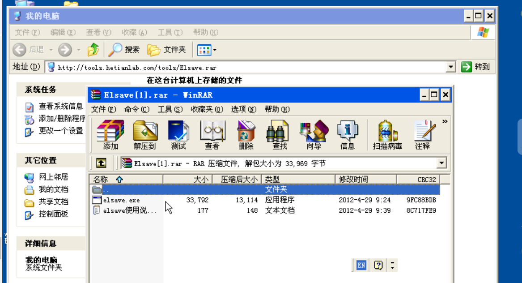Sort by the CRC32 column header
This screenshot has height=283, width=522.
pos(419,179)
